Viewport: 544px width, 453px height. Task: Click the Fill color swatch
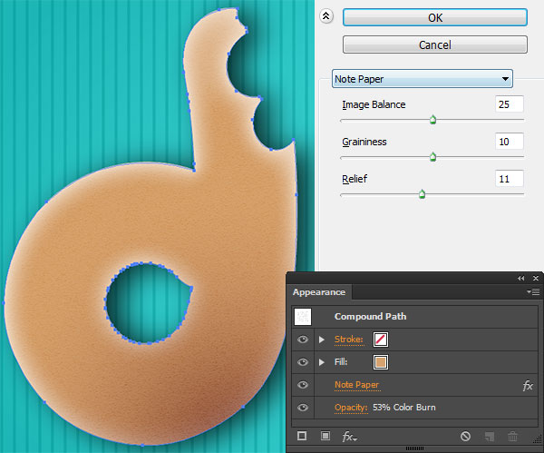[x=382, y=362]
